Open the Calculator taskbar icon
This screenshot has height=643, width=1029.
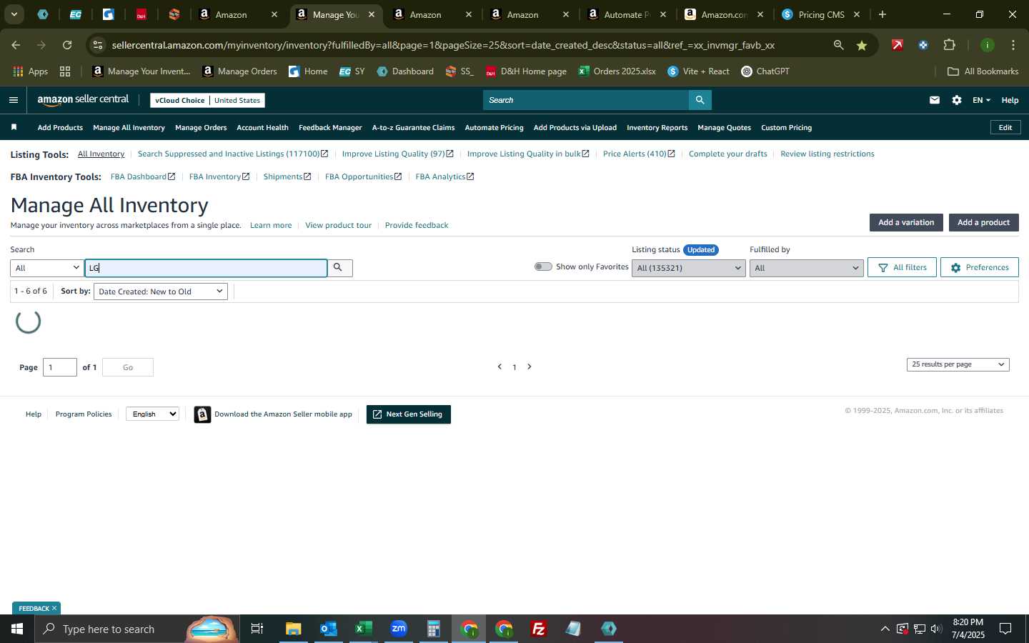coord(434,629)
